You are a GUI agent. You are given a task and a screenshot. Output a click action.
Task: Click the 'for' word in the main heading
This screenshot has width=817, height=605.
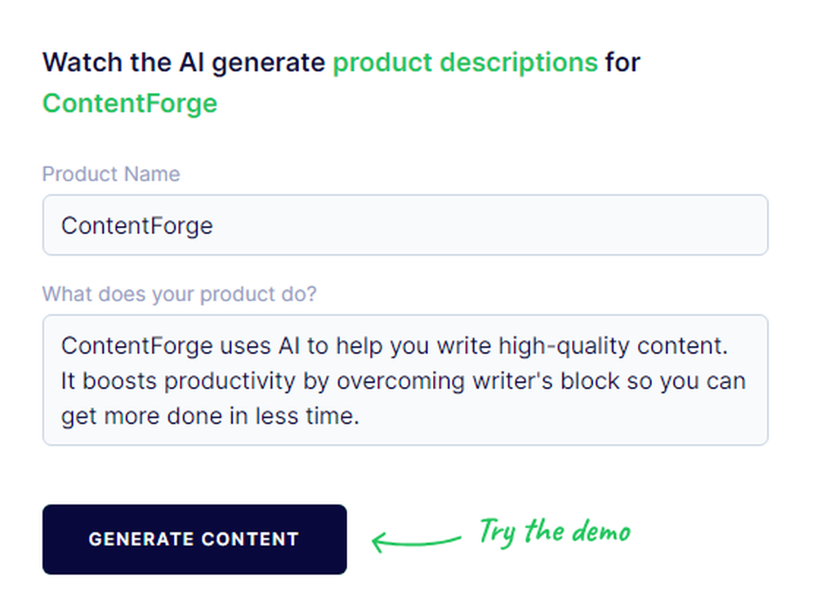tap(624, 62)
